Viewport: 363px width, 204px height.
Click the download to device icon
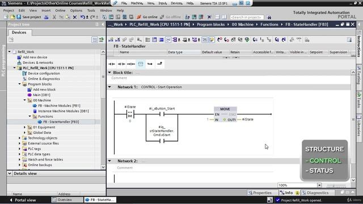pyautogui.click(x=111, y=17)
